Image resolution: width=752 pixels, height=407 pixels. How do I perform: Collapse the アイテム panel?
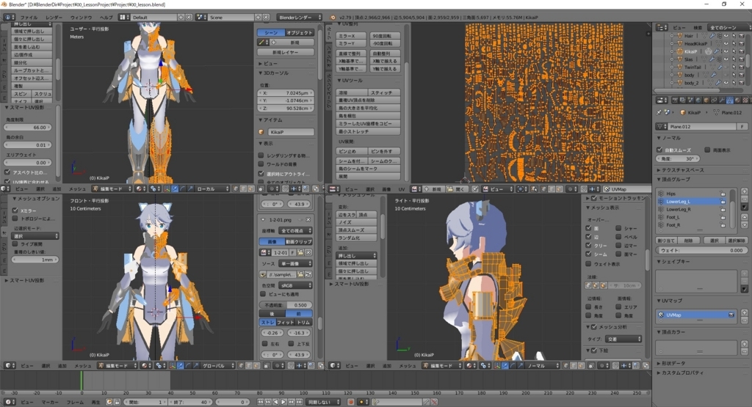(272, 120)
